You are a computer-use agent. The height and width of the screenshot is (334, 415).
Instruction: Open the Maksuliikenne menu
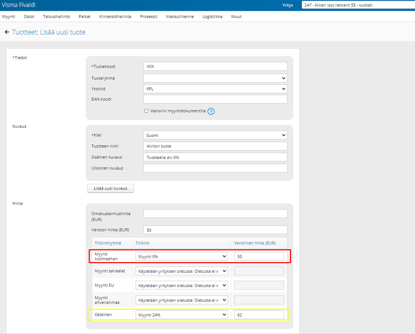[180, 17]
